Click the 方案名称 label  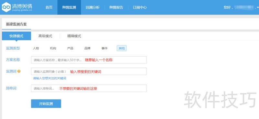(13, 60)
